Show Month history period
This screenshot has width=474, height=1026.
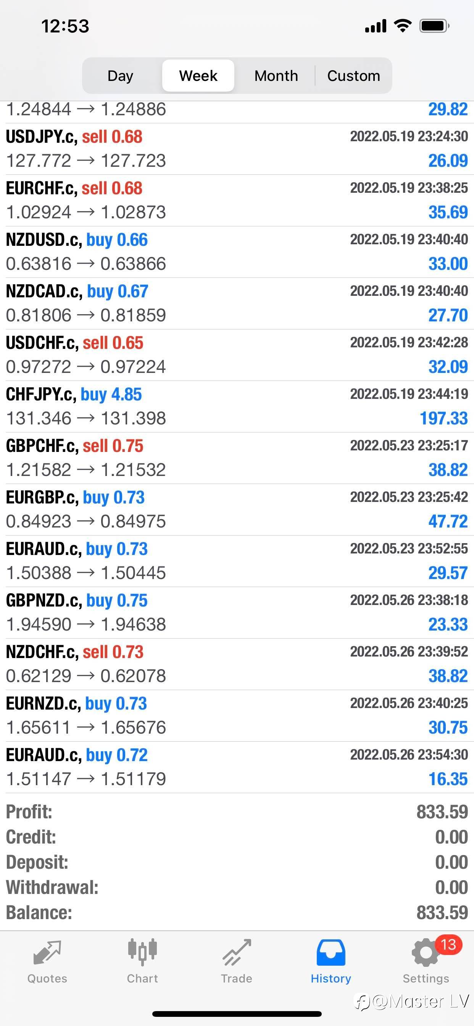pyautogui.click(x=276, y=76)
